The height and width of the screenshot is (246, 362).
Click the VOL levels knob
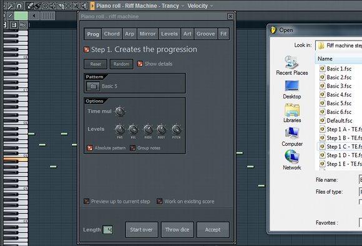[133, 130]
